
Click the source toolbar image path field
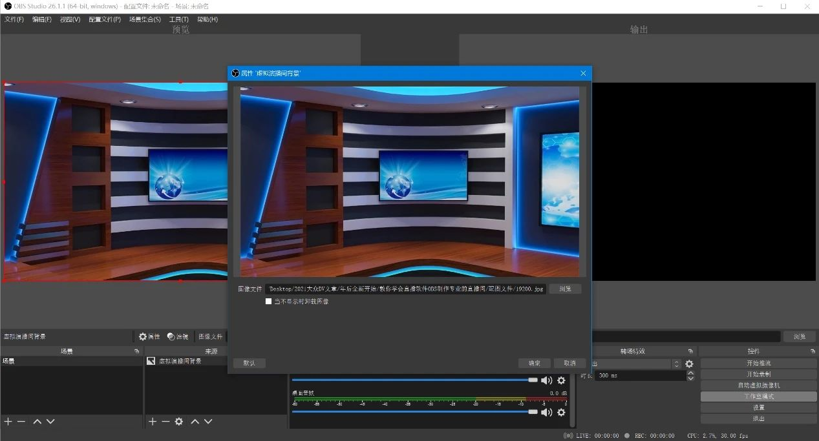(686, 336)
